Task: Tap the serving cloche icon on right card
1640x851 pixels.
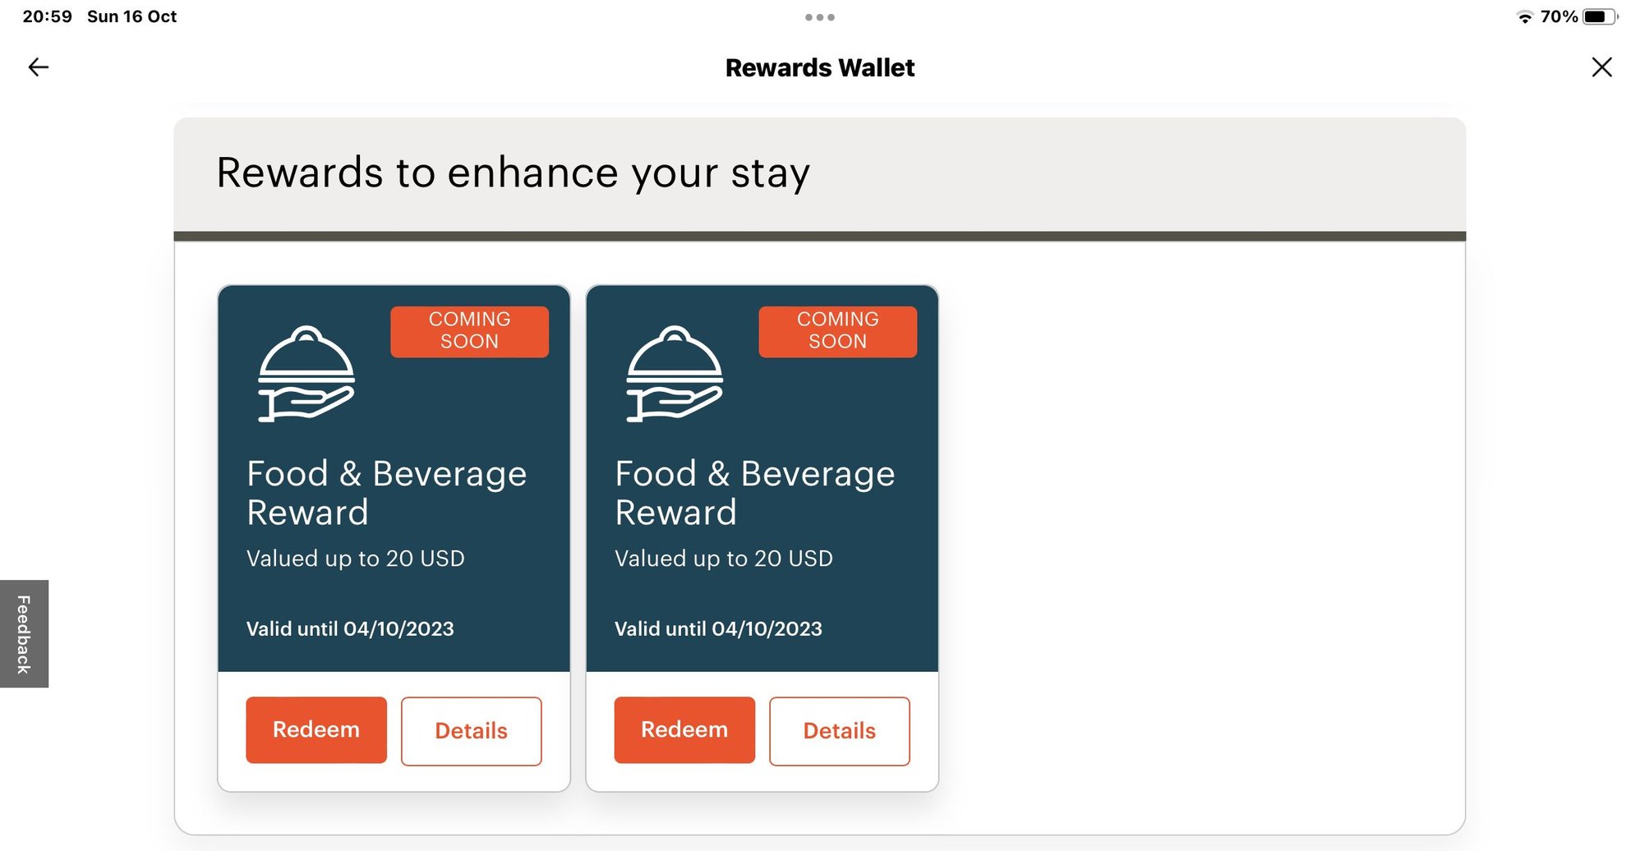Action: pyautogui.click(x=675, y=374)
